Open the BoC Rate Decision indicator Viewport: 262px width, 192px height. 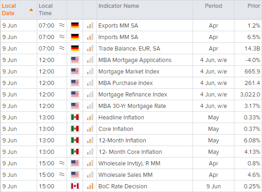pyautogui.click(x=123, y=186)
